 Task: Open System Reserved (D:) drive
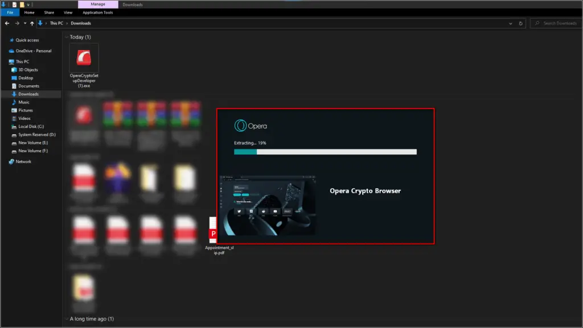coord(37,135)
